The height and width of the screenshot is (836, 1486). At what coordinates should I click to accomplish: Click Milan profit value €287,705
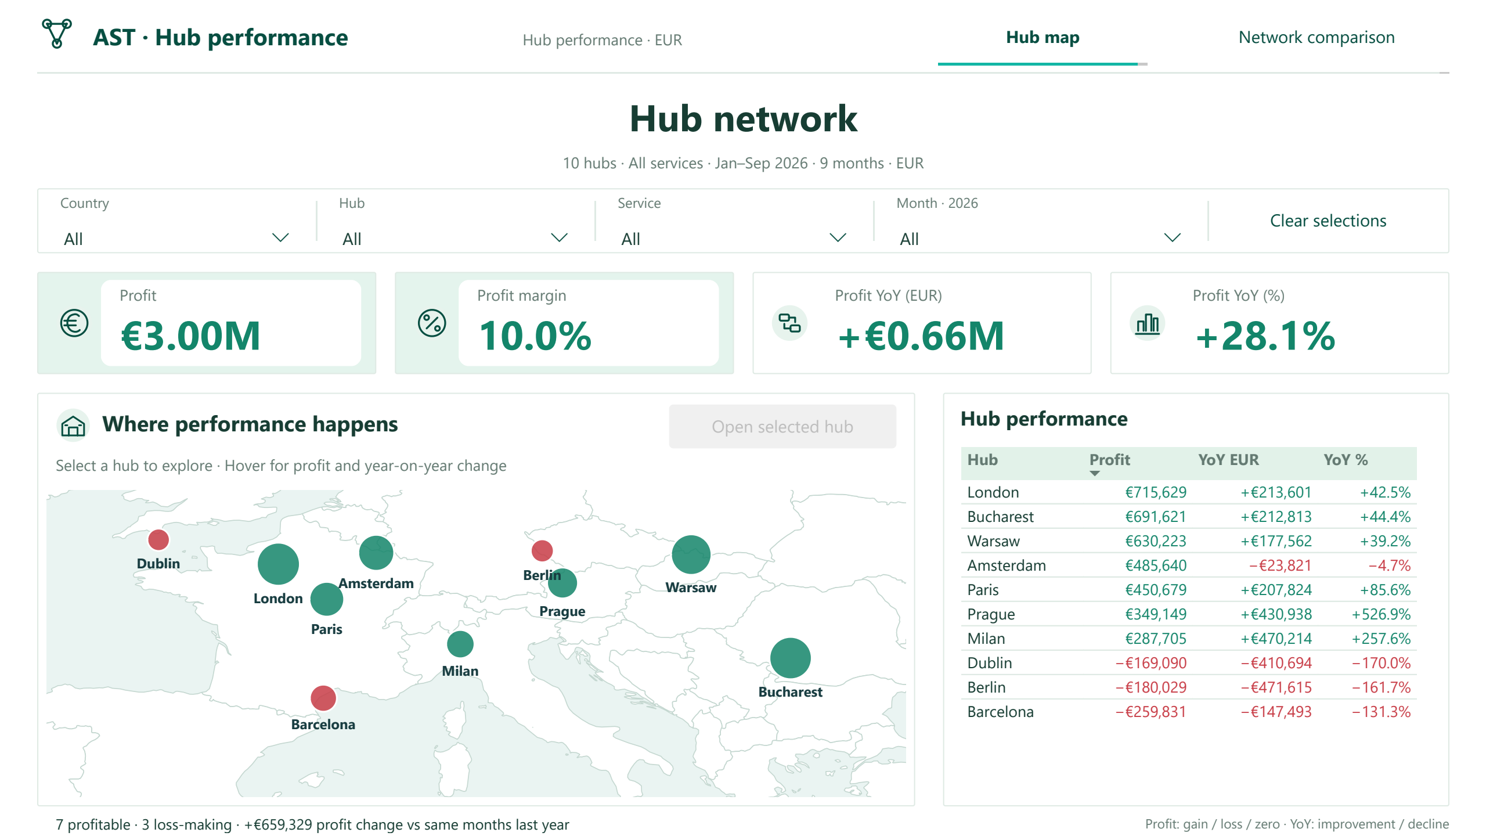click(1155, 639)
